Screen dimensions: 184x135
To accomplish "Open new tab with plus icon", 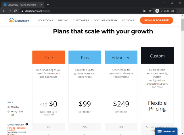I will pyautogui.click(x=48, y=4).
